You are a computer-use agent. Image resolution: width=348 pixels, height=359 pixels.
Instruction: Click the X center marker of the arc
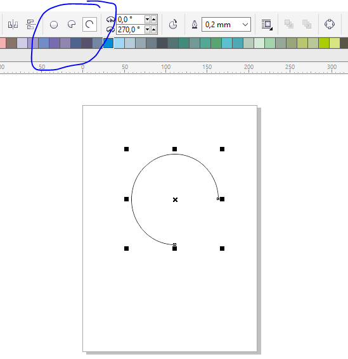(175, 200)
